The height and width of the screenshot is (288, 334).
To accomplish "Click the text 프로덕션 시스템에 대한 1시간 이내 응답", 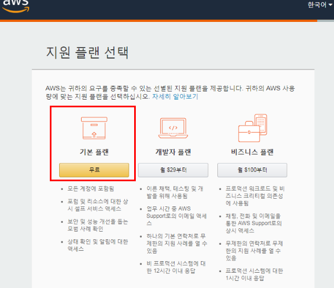I will point(255,274).
